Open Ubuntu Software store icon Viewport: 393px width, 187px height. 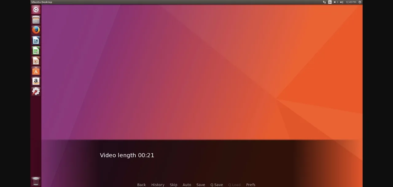coord(36,71)
